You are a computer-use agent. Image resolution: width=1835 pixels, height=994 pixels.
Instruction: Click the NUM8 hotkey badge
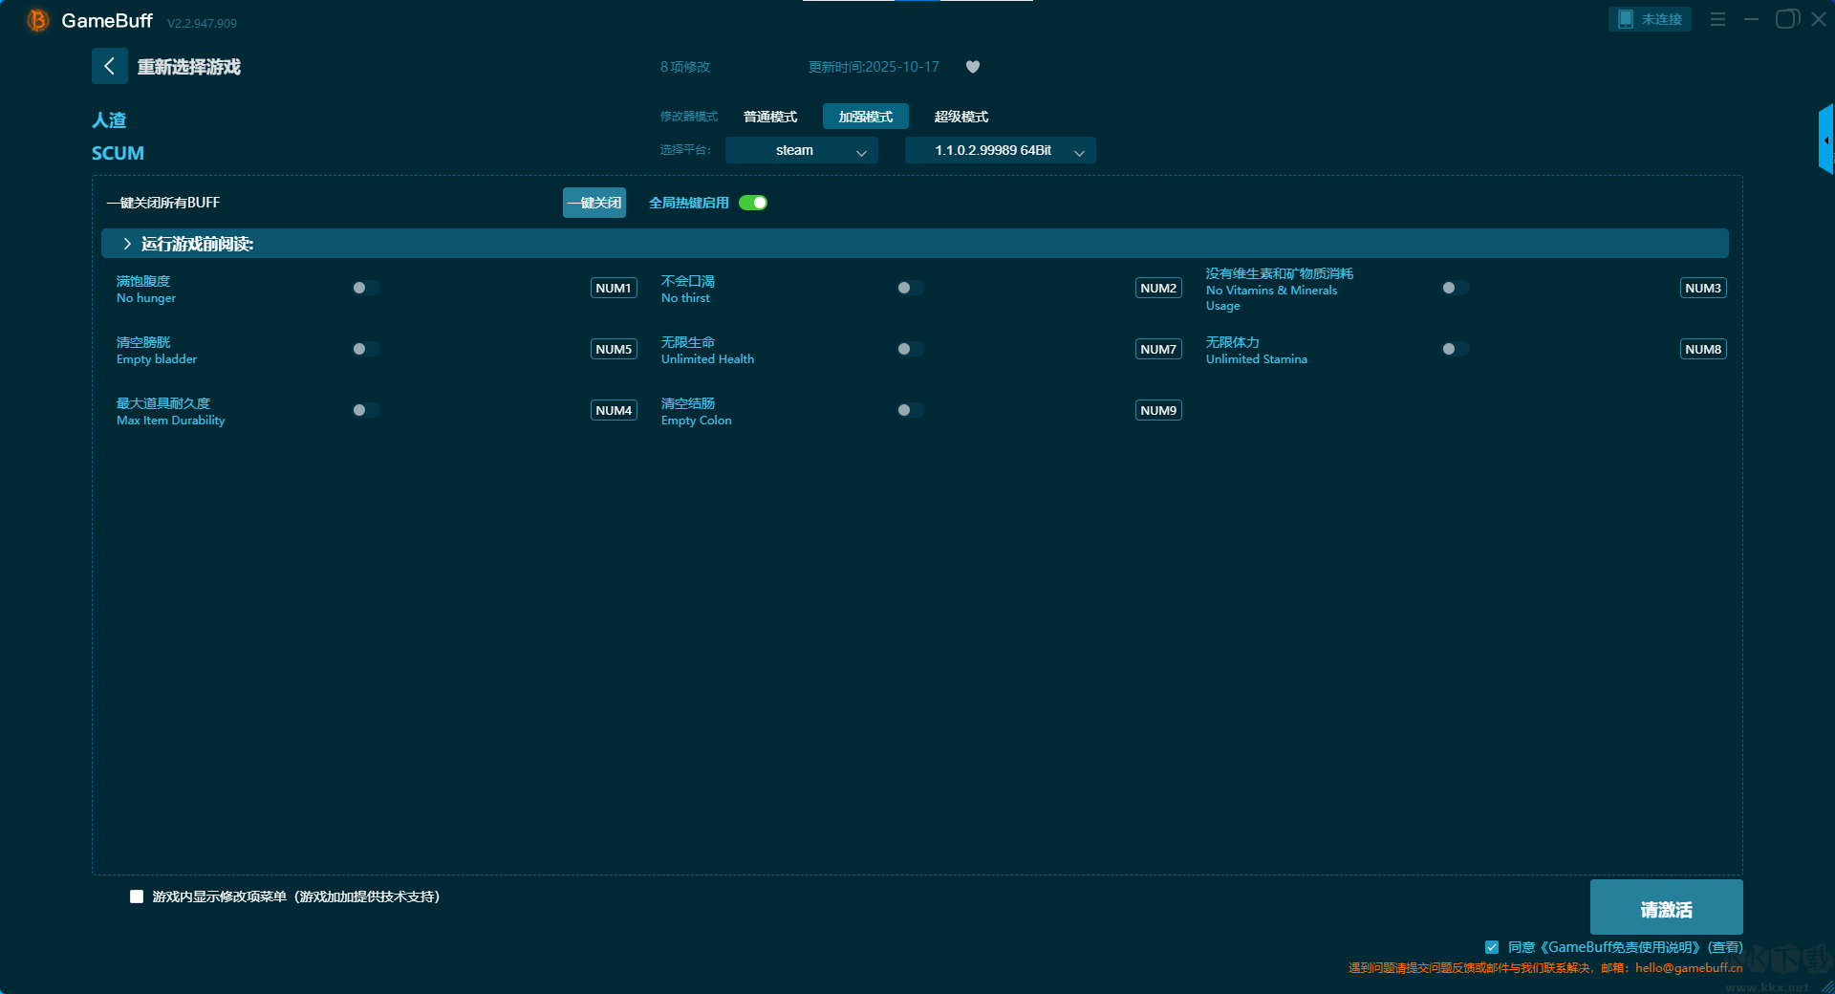tap(1703, 349)
